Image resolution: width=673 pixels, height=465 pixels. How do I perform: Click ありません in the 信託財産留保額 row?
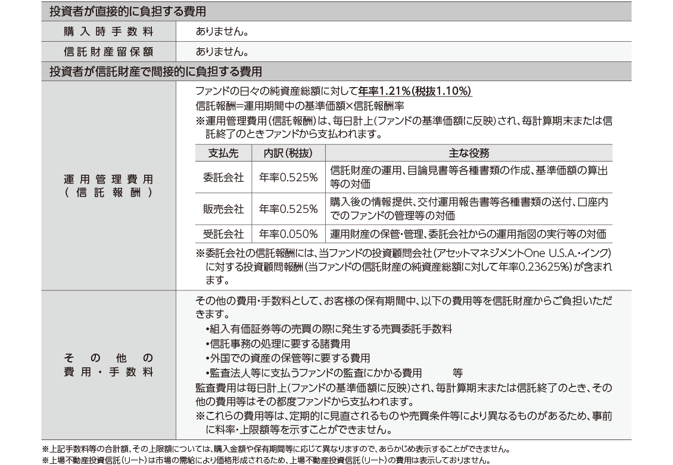(222, 51)
